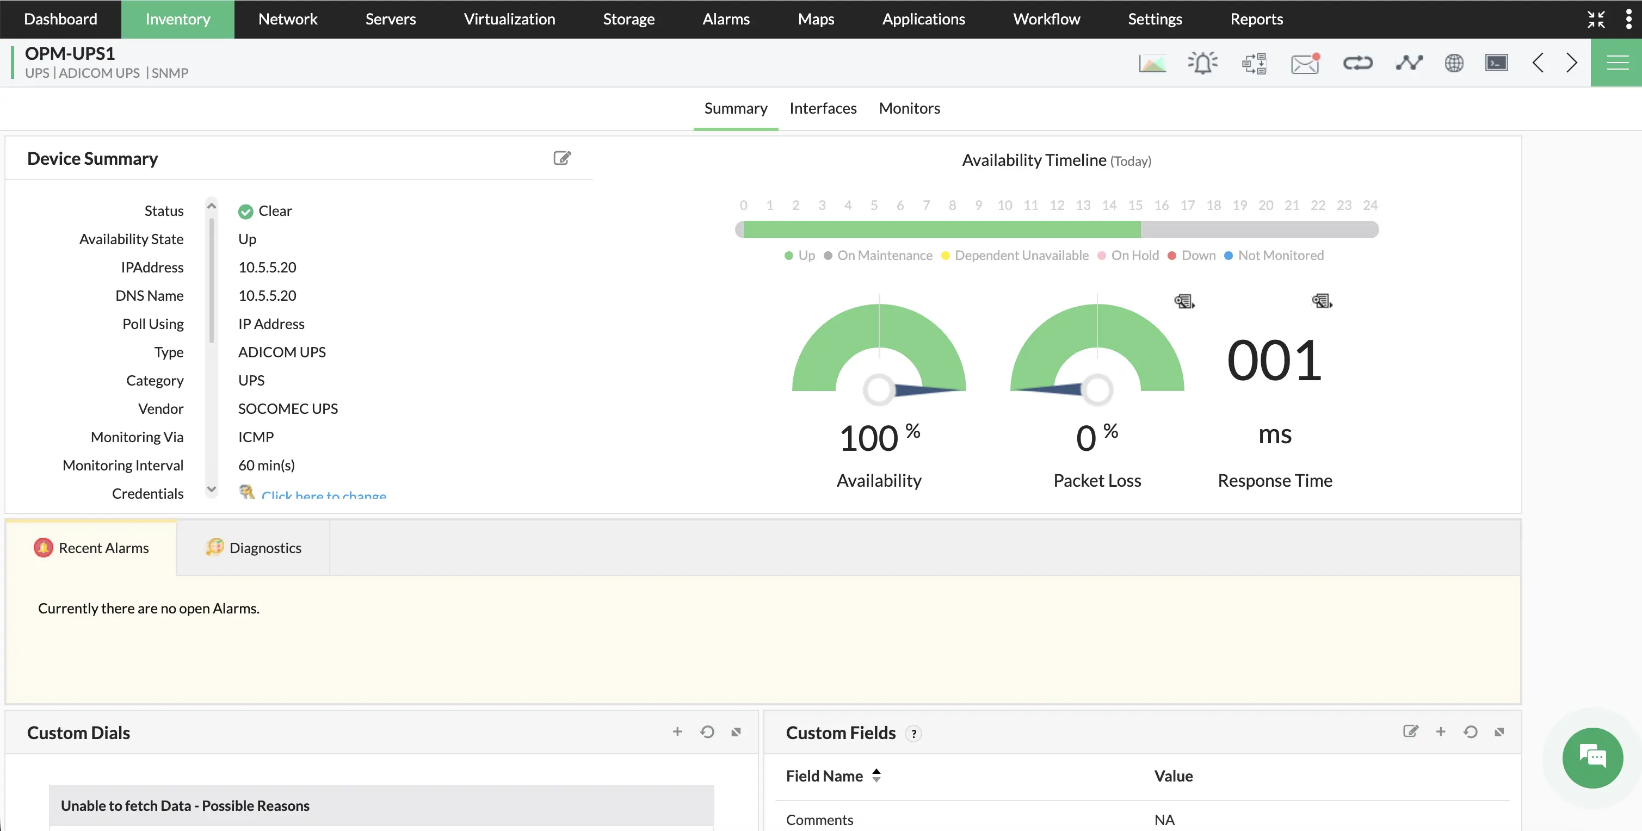Add a new Custom Field
1642x831 pixels.
coord(1441,731)
